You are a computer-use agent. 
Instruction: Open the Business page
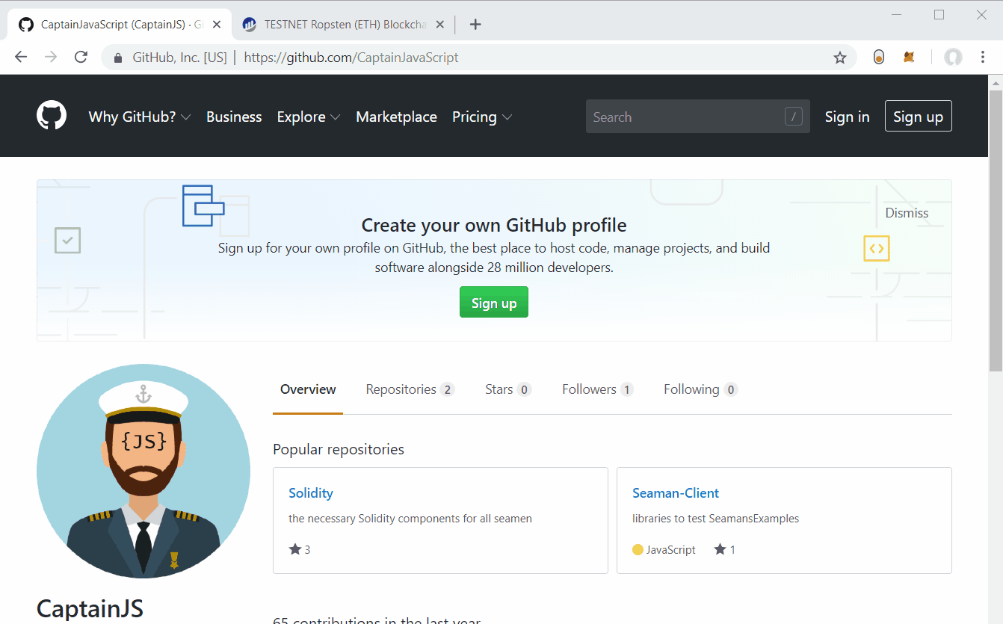[x=234, y=117]
